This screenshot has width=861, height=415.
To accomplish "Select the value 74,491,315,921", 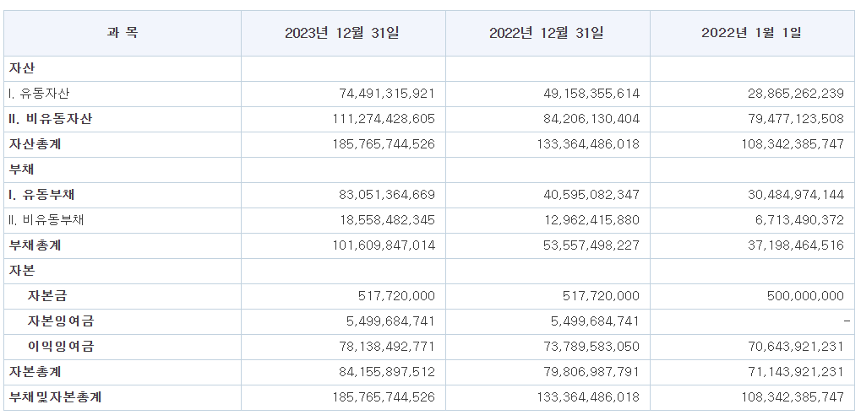I will tap(387, 94).
